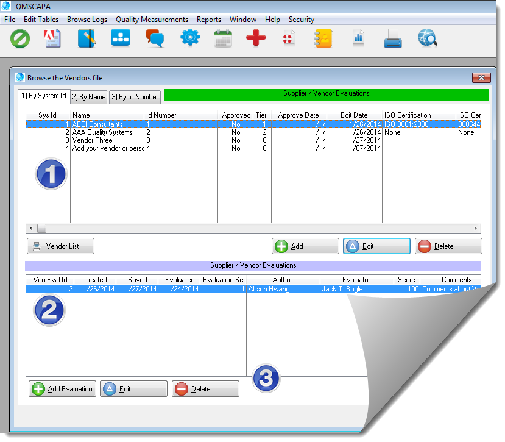Viewport: 505px width, 442px height.
Task: Open the yellow address book icon
Action: [x=322, y=39]
